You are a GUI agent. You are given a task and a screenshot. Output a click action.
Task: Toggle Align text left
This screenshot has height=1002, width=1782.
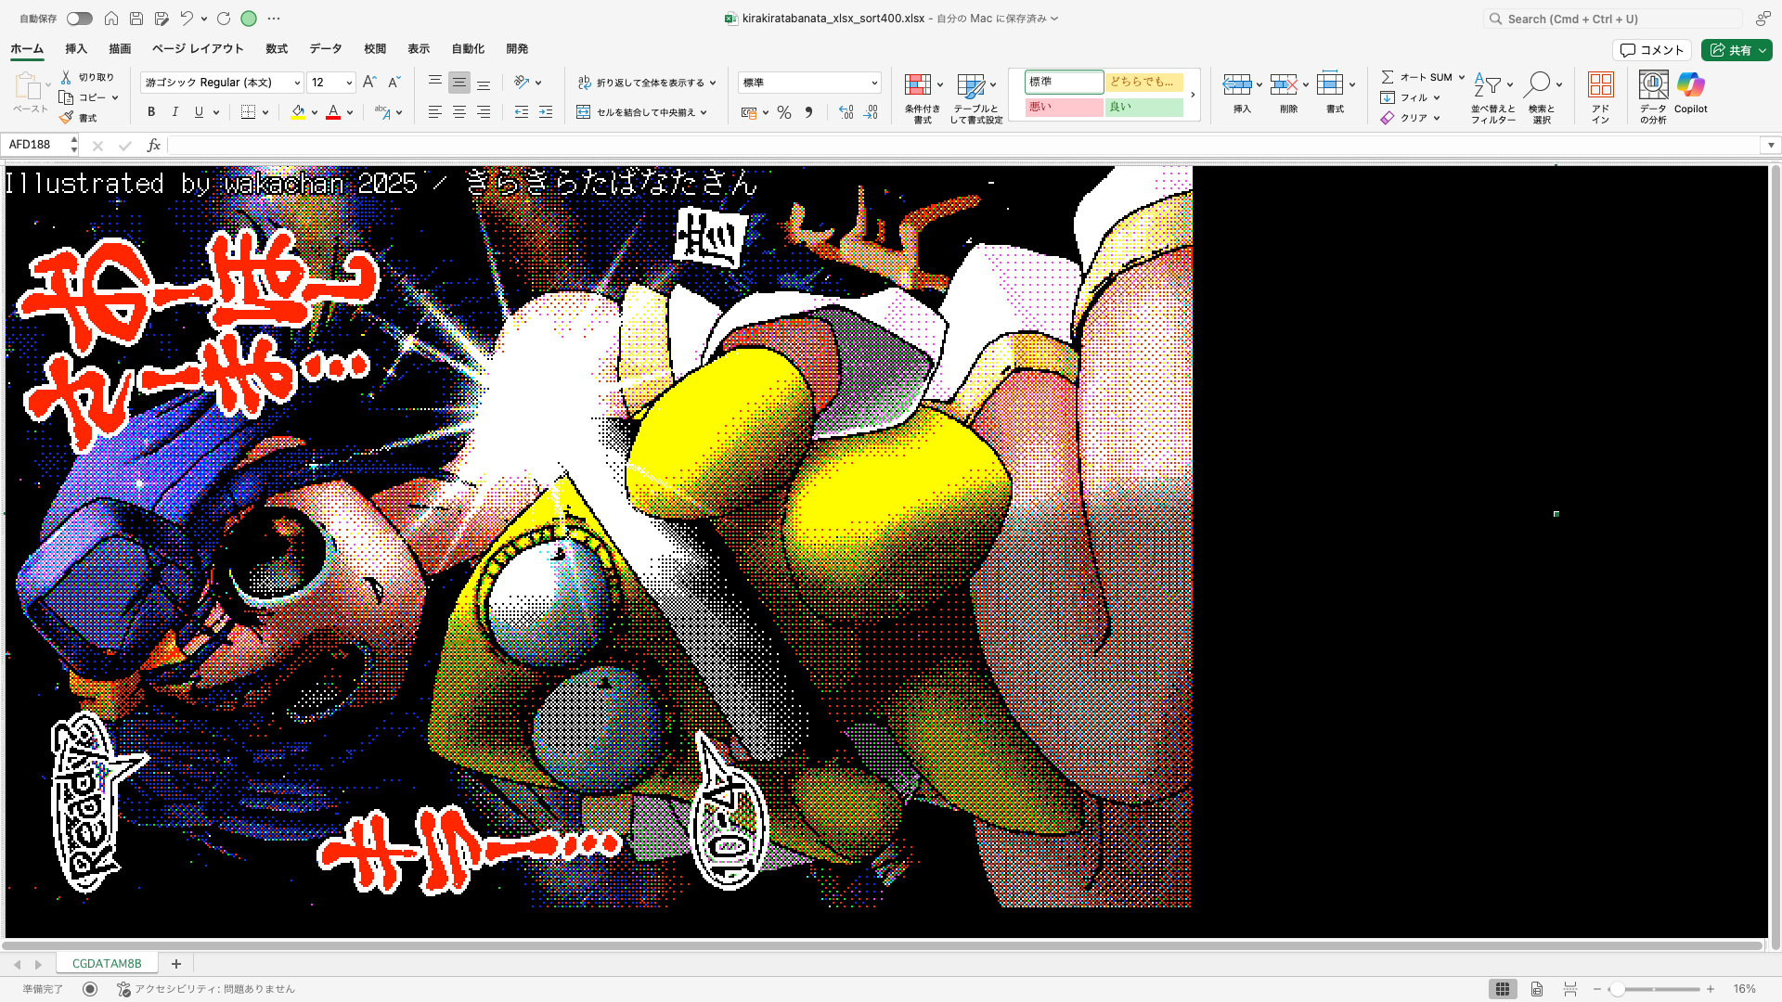[434, 112]
